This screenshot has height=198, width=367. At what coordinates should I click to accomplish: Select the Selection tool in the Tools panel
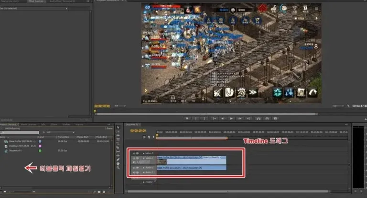click(x=118, y=128)
